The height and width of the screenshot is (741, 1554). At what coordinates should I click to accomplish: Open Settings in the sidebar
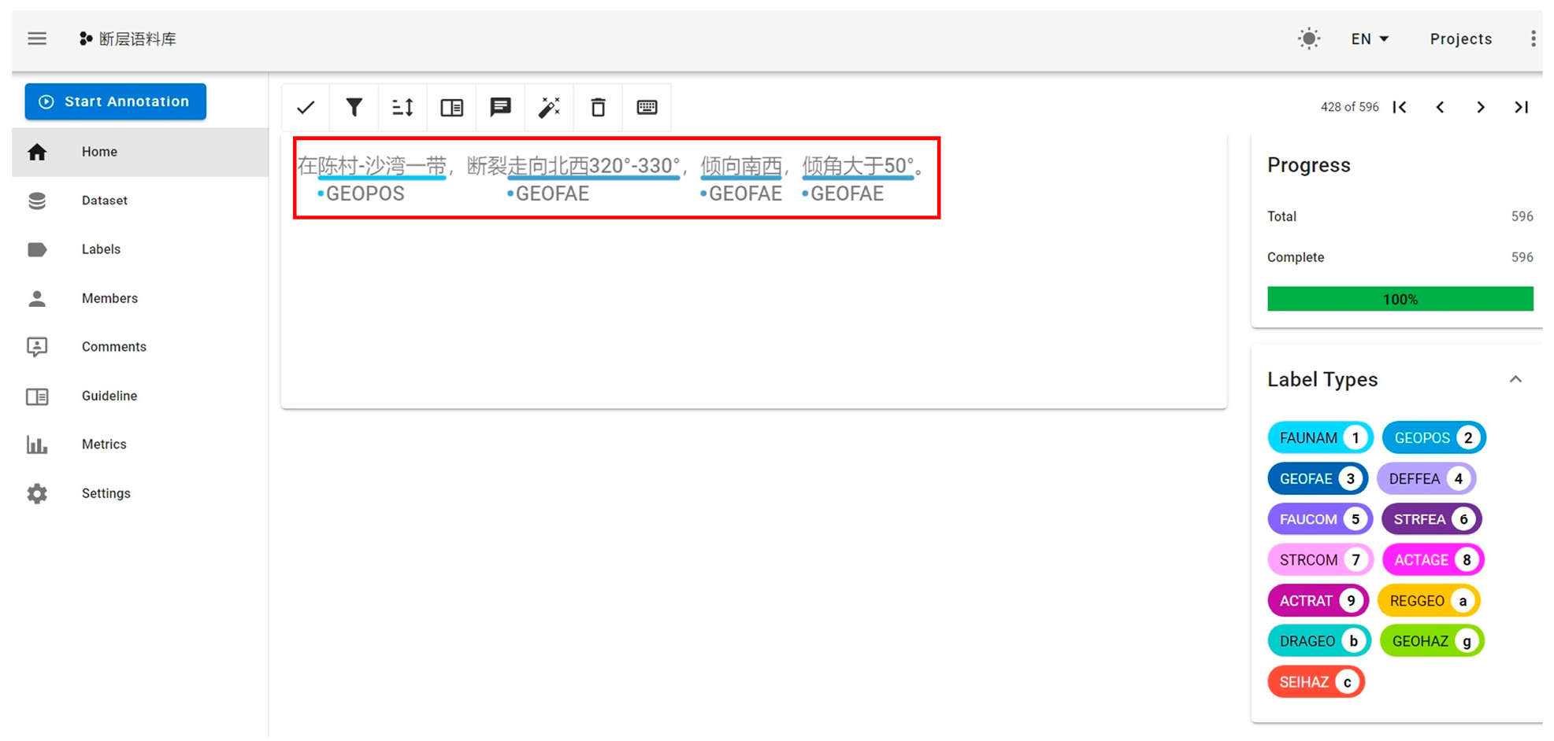click(140, 493)
